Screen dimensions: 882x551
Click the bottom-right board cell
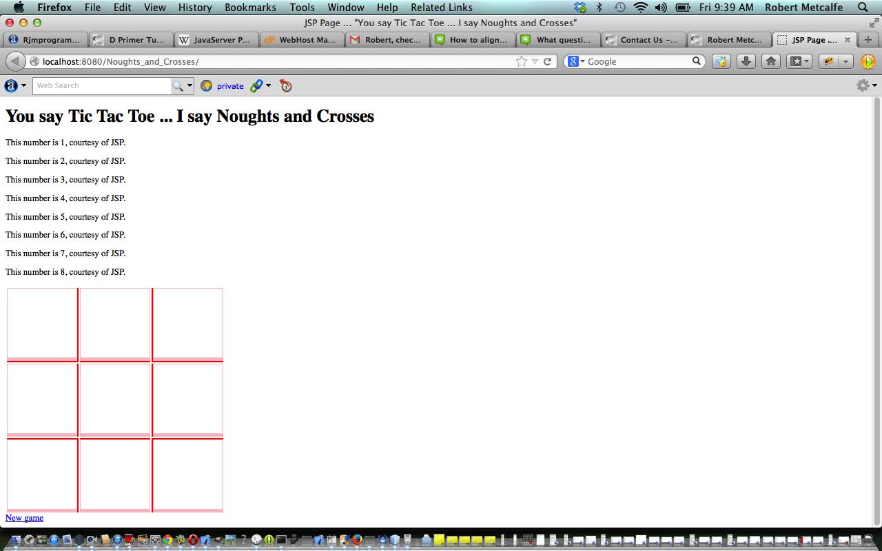(187, 475)
